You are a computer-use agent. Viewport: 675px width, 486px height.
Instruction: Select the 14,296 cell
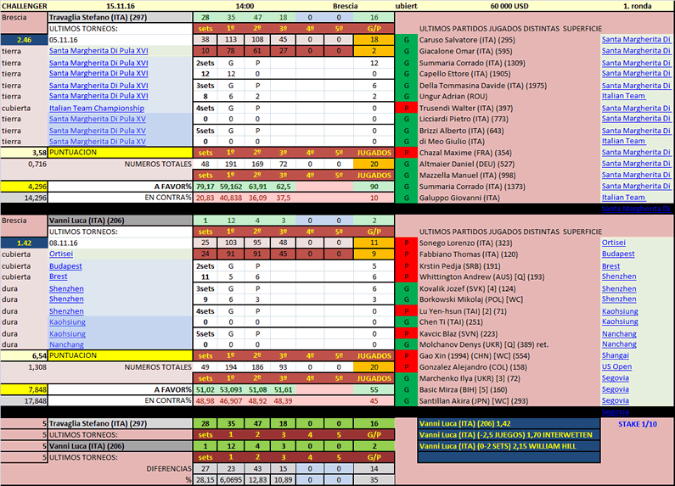click(24, 198)
